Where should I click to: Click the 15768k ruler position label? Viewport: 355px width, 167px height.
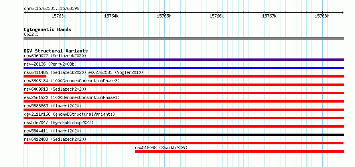(x=322, y=16)
